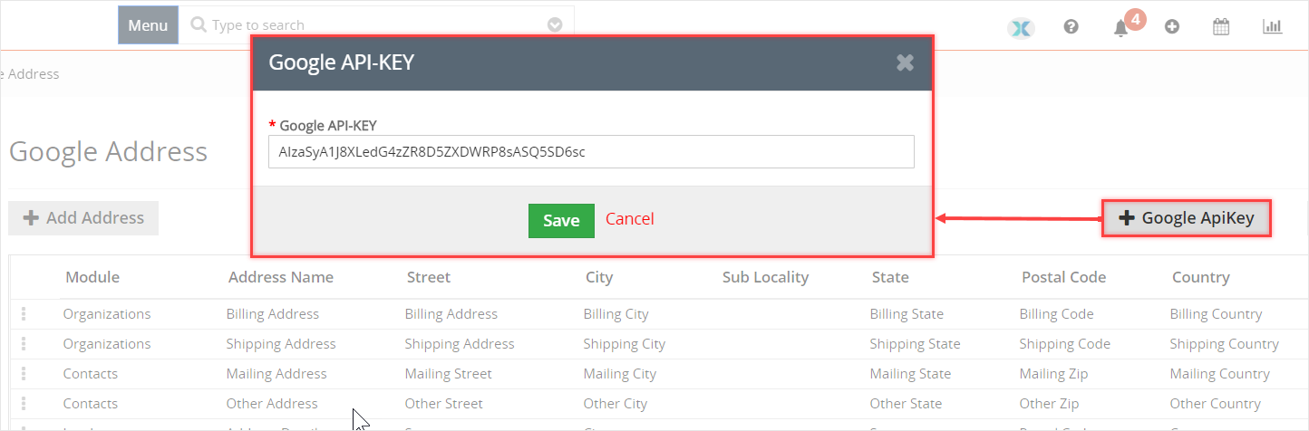Click Mailing State cell
The height and width of the screenshot is (431, 1309).
pyautogui.click(x=911, y=374)
